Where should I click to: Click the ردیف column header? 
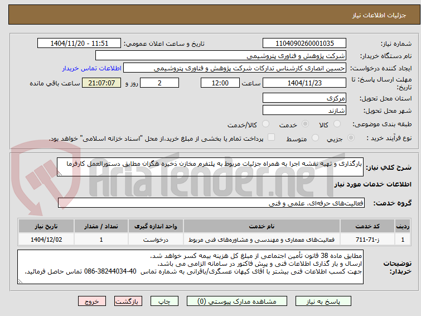coord(403,226)
